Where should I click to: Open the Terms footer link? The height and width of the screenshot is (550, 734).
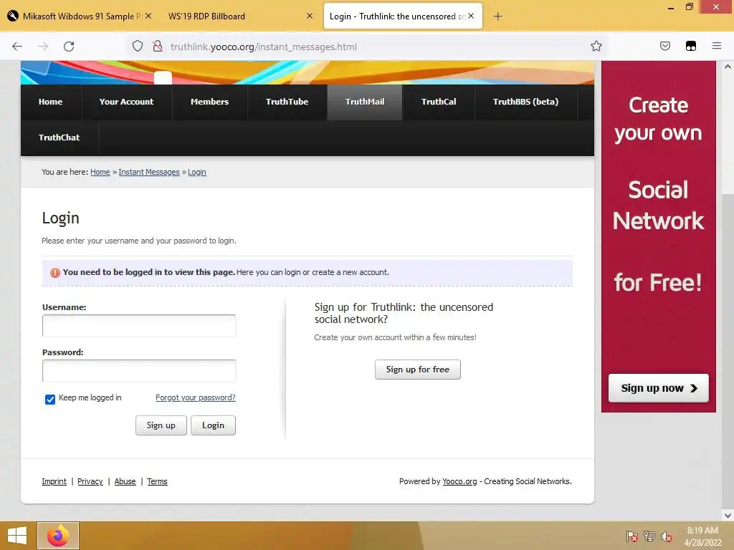(x=157, y=481)
